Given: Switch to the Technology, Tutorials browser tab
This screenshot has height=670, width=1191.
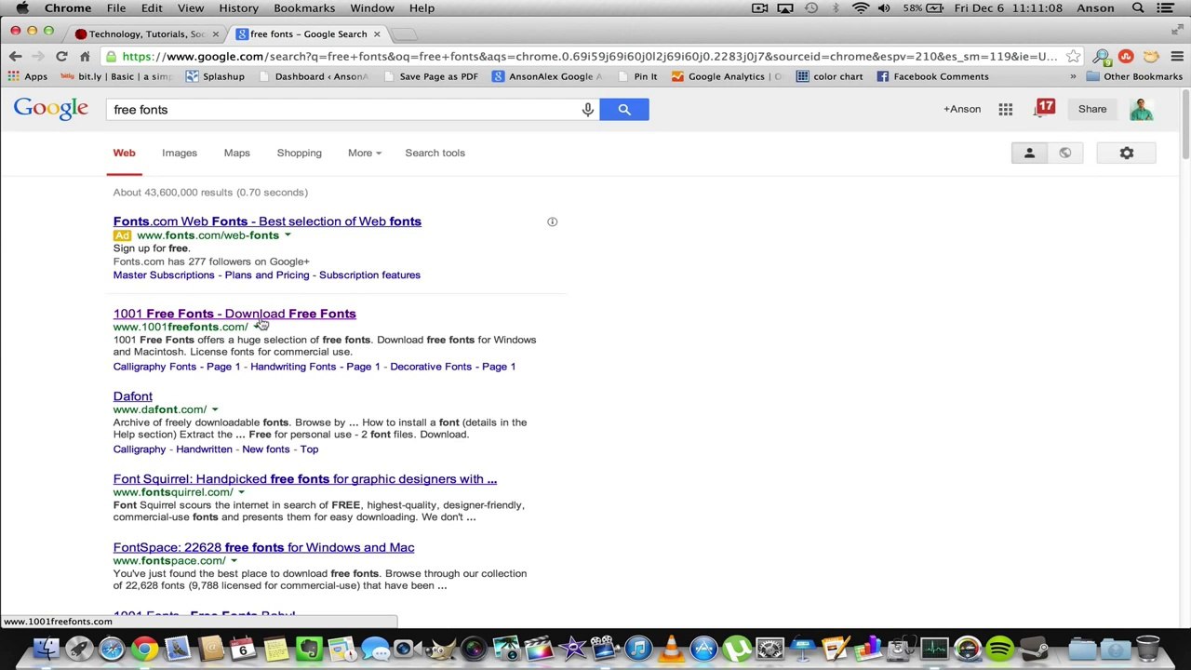Looking at the screenshot, I should click(x=146, y=34).
